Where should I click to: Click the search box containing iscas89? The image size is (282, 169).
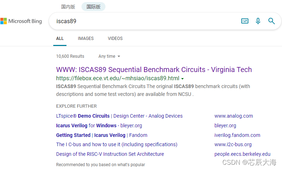pos(144,21)
